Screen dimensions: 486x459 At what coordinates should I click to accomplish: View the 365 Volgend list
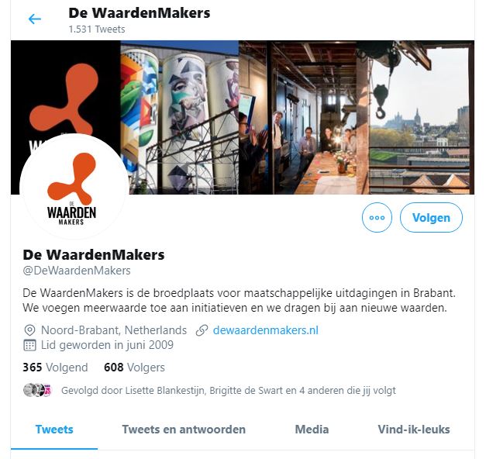coord(55,368)
